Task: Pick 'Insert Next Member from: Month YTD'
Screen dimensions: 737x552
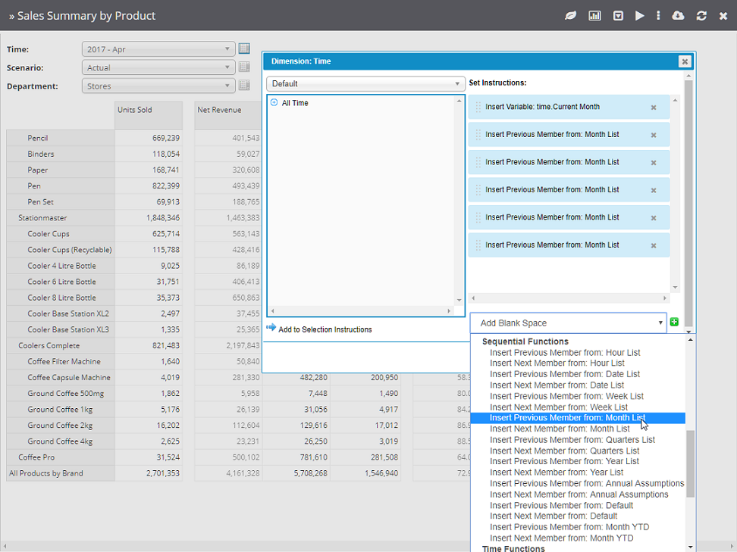Action: pos(561,538)
